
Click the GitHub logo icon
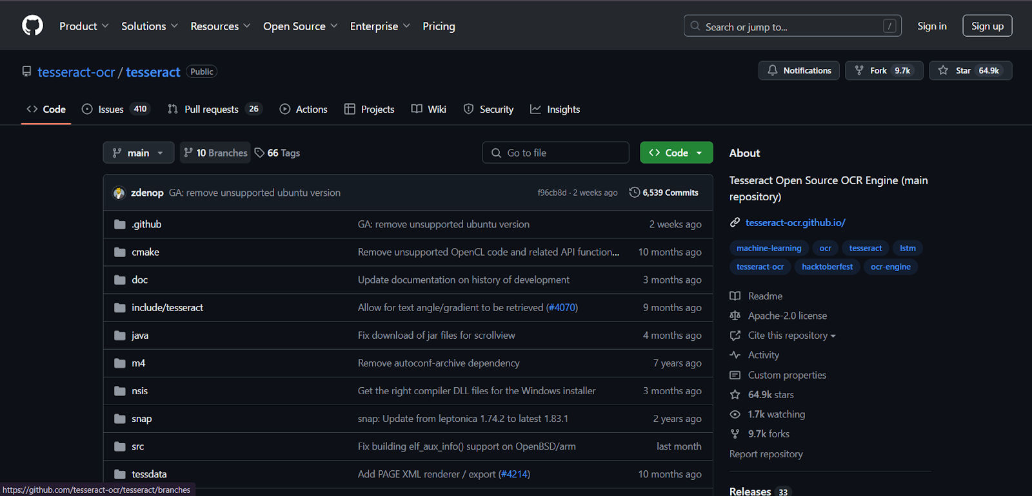[x=32, y=26]
